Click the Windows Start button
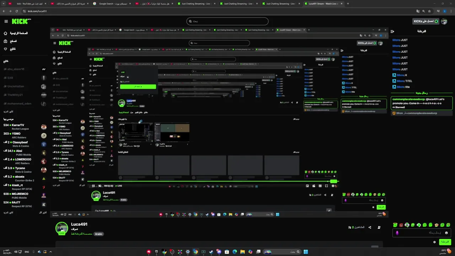 pos(306,252)
